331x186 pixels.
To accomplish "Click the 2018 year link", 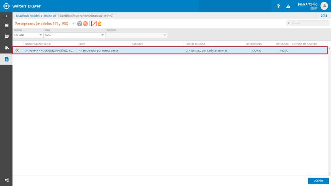I will coord(324,16).
